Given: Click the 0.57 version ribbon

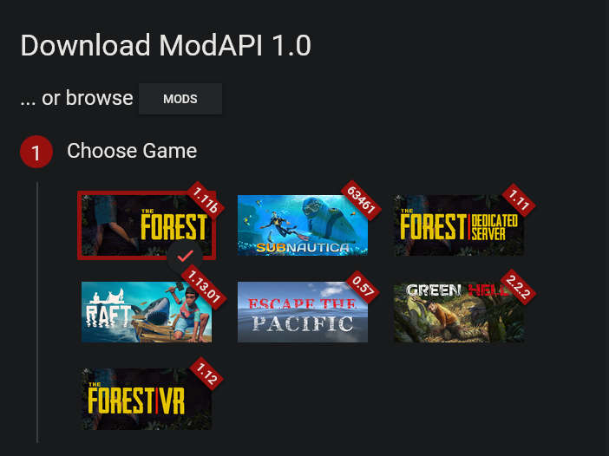Looking at the screenshot, I should point(363,287).
